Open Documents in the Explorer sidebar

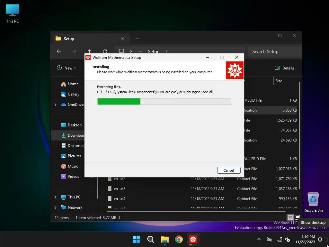[72, 146]
